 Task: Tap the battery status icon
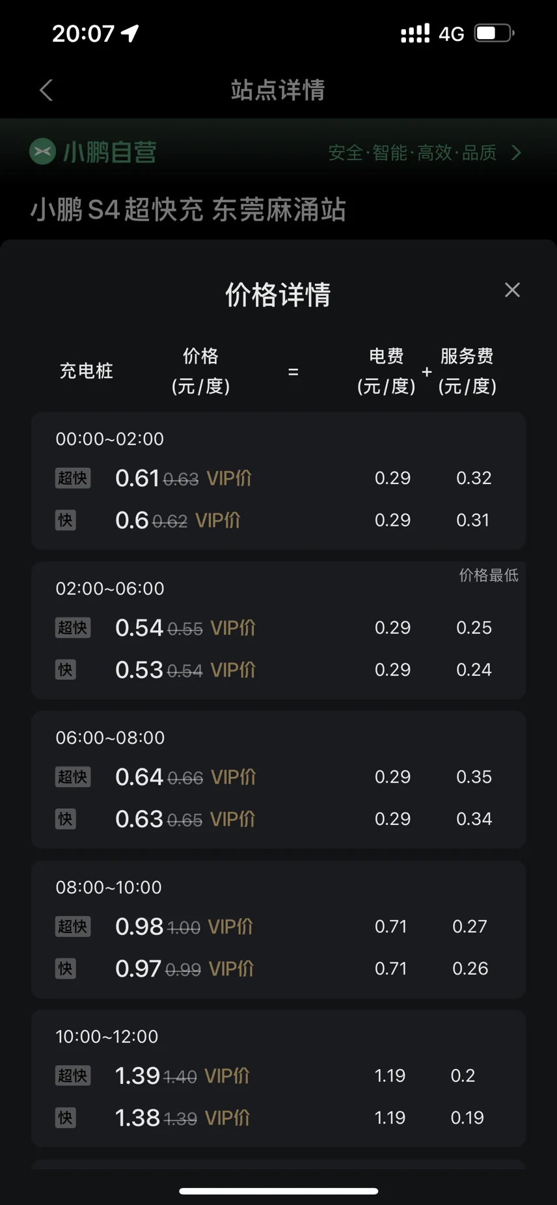click(x=495, y=33)
